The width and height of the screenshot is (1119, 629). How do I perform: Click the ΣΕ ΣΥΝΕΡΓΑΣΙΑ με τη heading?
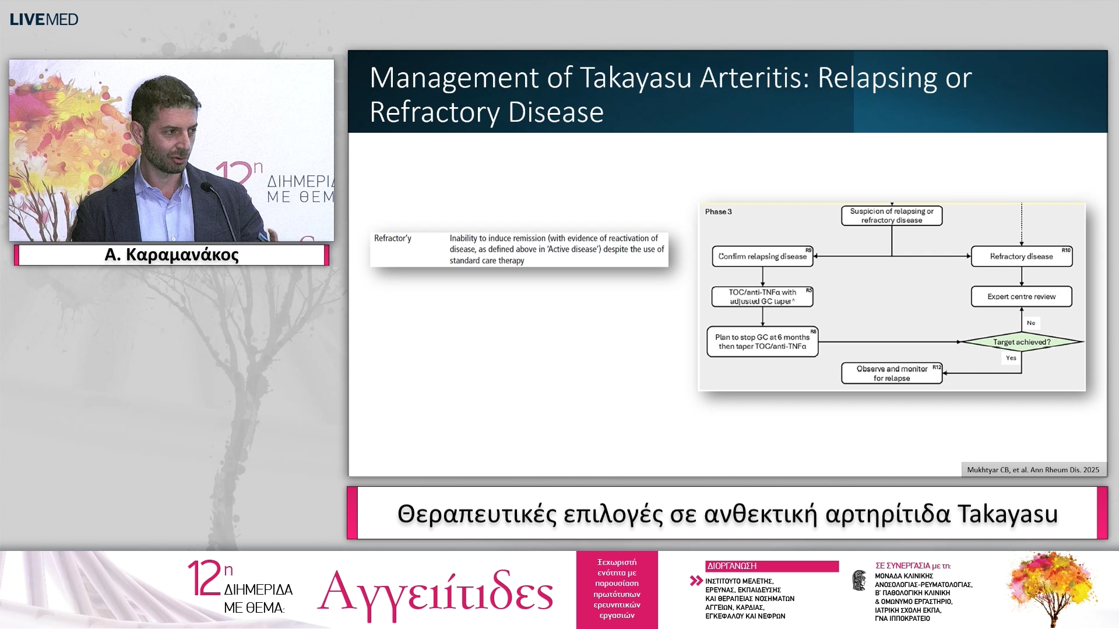point(913,566)
